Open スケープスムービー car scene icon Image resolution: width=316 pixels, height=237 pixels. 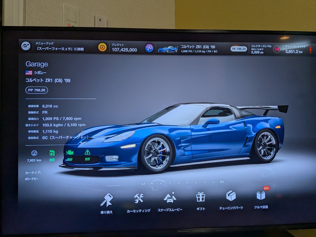170,197
